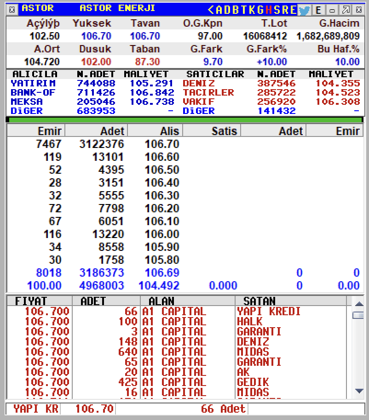Screen dimensions: 369x420
Task: Click the Taban value '87.30'
Action: pyautogui.click(x=148, y=62)
